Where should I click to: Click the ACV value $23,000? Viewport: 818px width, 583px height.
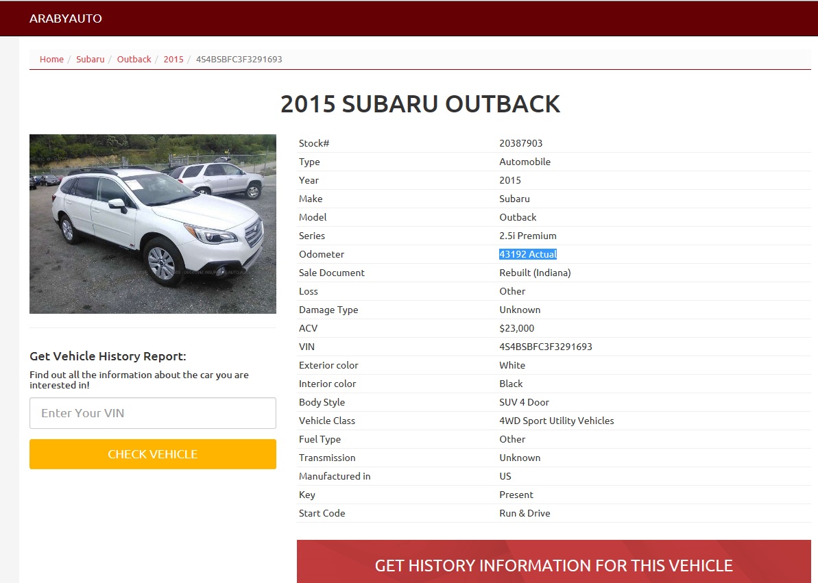click(516, 329)
